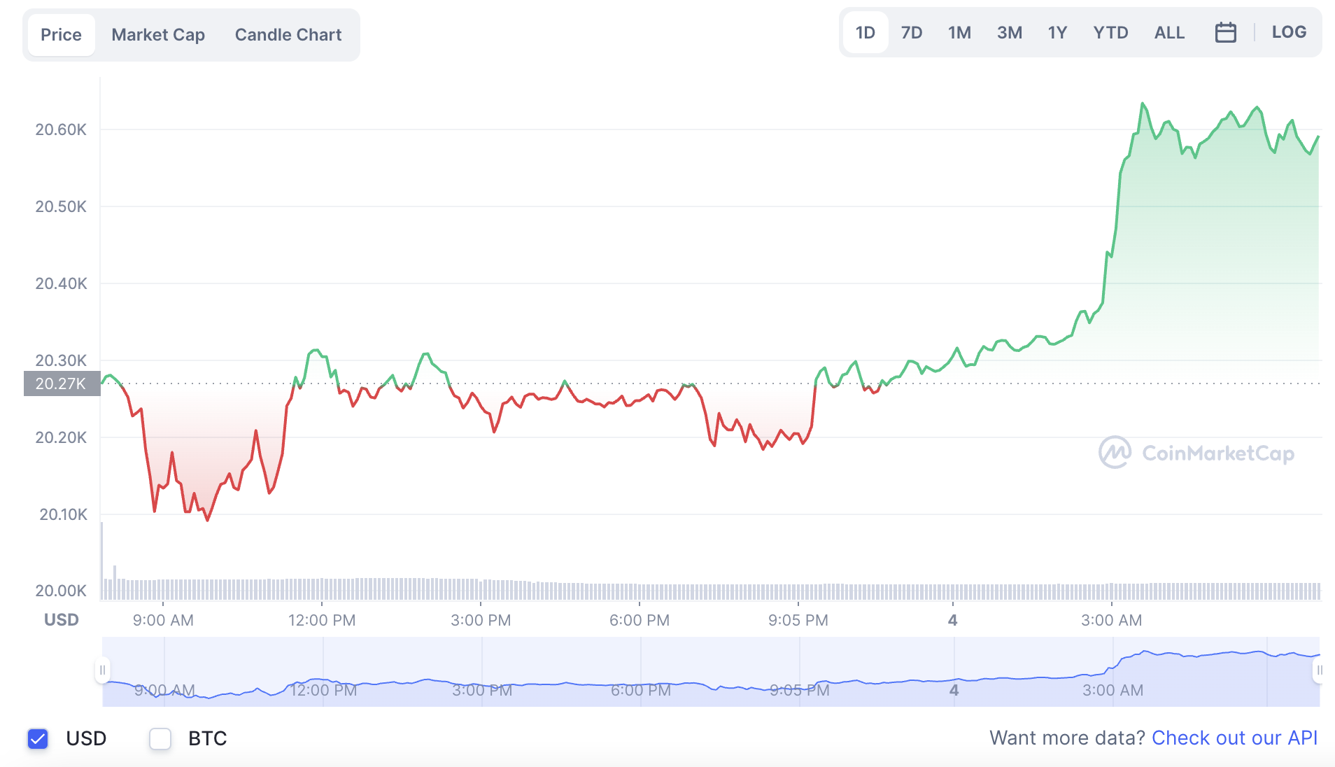1335x767 pixels.
Task: Grab the right range slider handle
Action: (1319, 670)
